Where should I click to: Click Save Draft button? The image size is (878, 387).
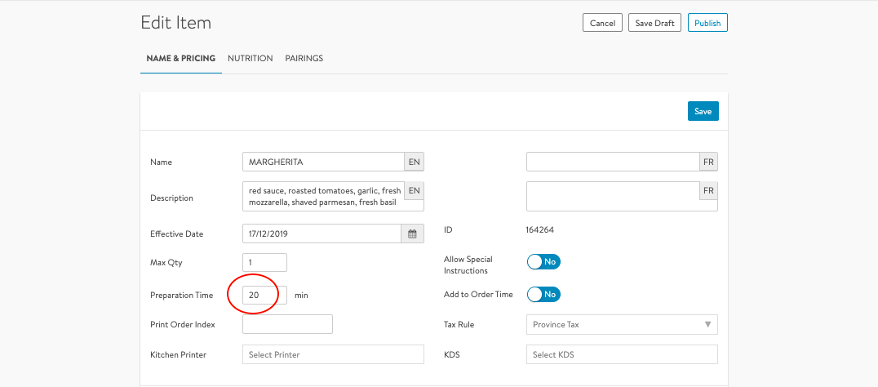point(654,23)
